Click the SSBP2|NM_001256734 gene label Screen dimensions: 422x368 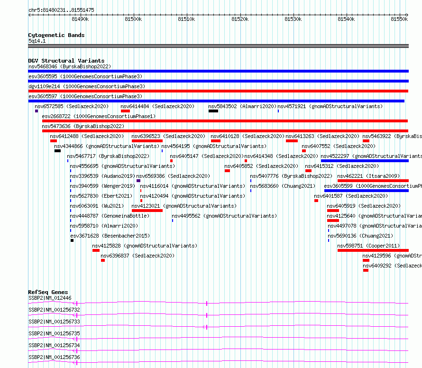(x=54, y=345)
